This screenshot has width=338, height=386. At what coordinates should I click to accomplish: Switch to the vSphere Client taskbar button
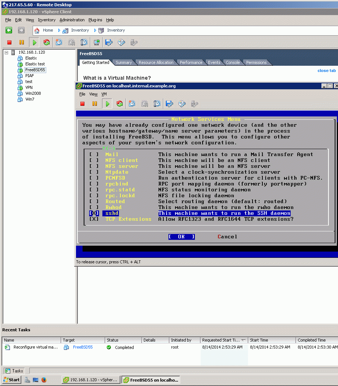91,380
